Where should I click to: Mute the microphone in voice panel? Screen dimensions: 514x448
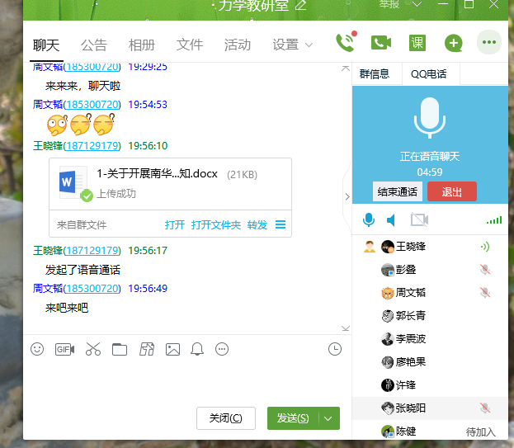click(x=369, y=219)
